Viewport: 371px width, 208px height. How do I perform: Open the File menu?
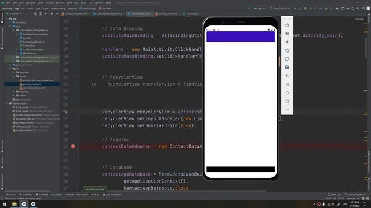[9, 3]
